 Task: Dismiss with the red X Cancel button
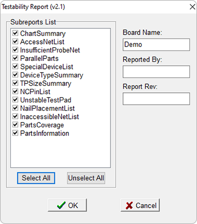pyautogui.click(x=140, y=205)
